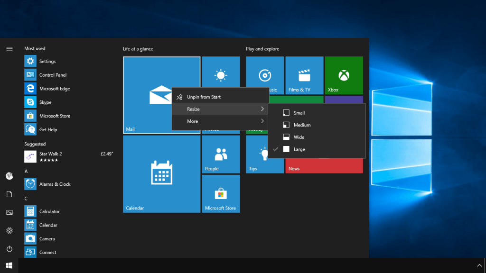
Task: Click the Life at a glance group header
Action: (x=138, y=49)
